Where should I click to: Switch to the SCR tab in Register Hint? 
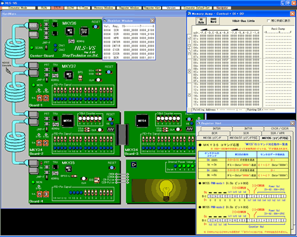coord(246,133)
